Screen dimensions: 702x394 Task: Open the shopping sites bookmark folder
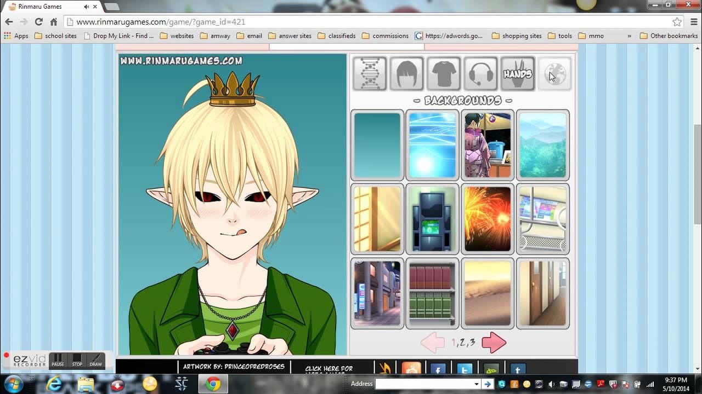tap(517, 36)
